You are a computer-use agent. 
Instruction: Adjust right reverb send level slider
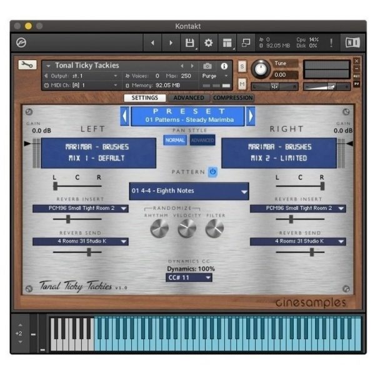301,252
